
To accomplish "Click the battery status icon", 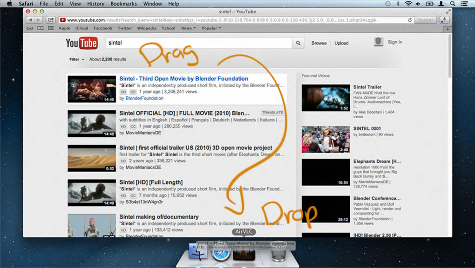I will coord(429,4).
